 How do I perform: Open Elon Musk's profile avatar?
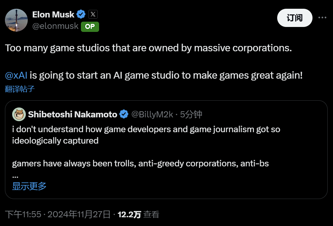pyautogui.click(x=16, y=20)
